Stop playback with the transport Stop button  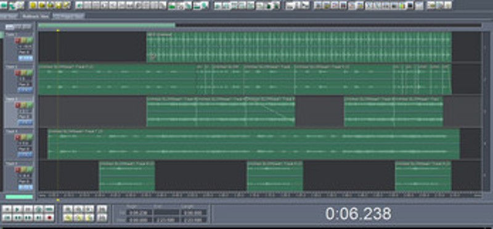(x=7, y=209)
